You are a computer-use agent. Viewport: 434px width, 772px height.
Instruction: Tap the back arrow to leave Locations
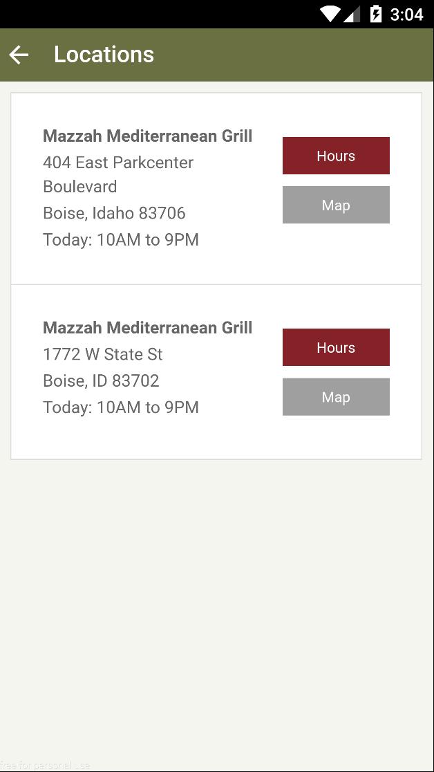19,54
